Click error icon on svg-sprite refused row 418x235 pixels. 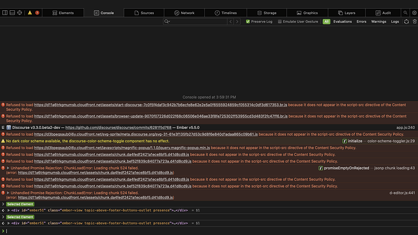coord(3,134)
